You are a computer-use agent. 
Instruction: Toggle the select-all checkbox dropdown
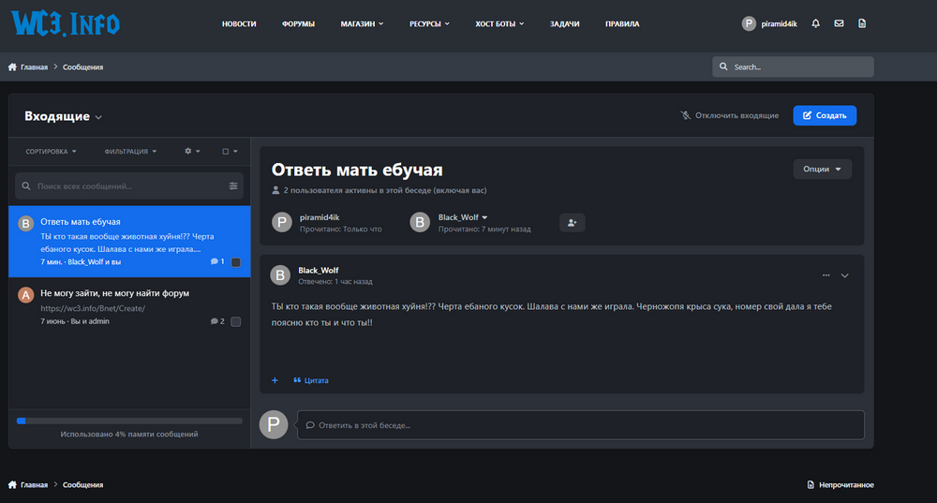pyautogui.click(x=230, y=151)
